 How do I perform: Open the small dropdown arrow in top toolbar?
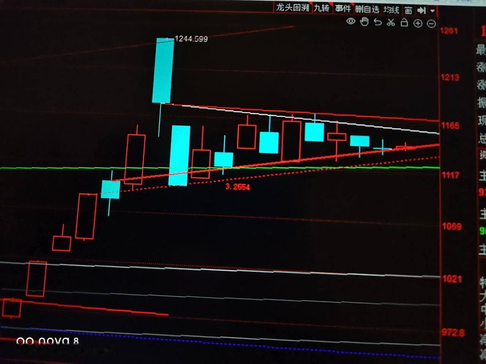coord(432,11)
